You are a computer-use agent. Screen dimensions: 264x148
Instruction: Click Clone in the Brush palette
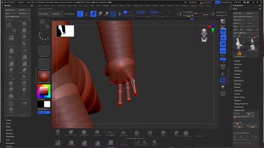11,13
